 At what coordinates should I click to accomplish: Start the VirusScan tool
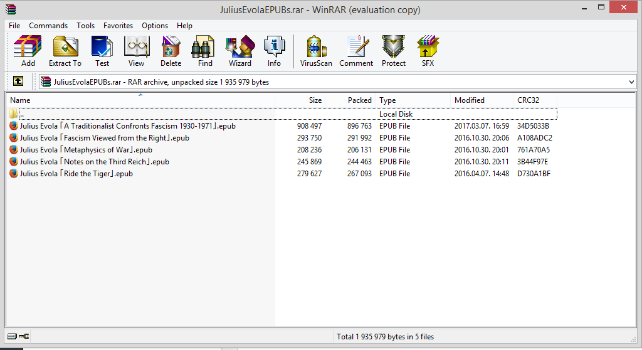coord(316,51)
